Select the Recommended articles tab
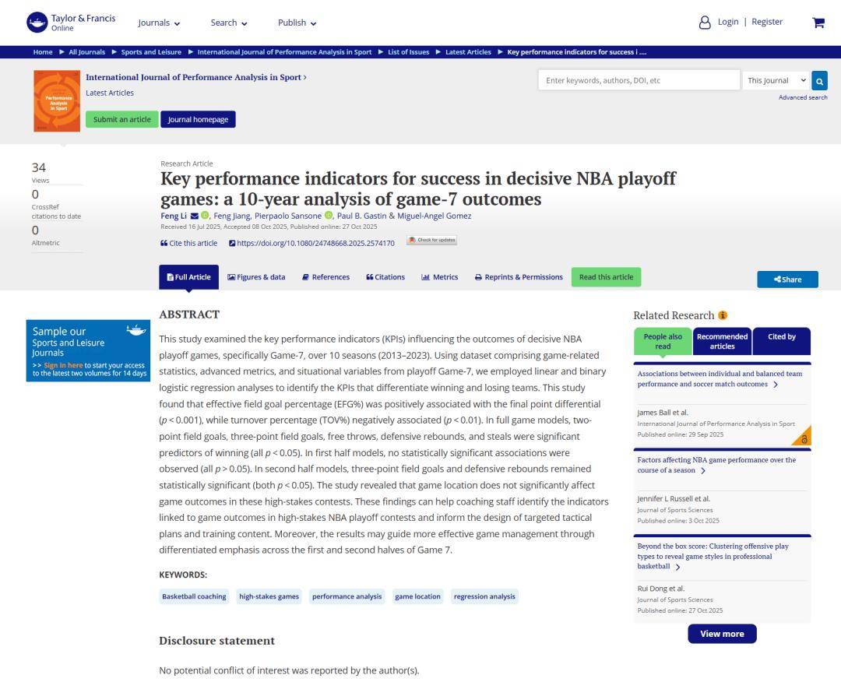The image size is (841, 682). [x=722, y=341]
